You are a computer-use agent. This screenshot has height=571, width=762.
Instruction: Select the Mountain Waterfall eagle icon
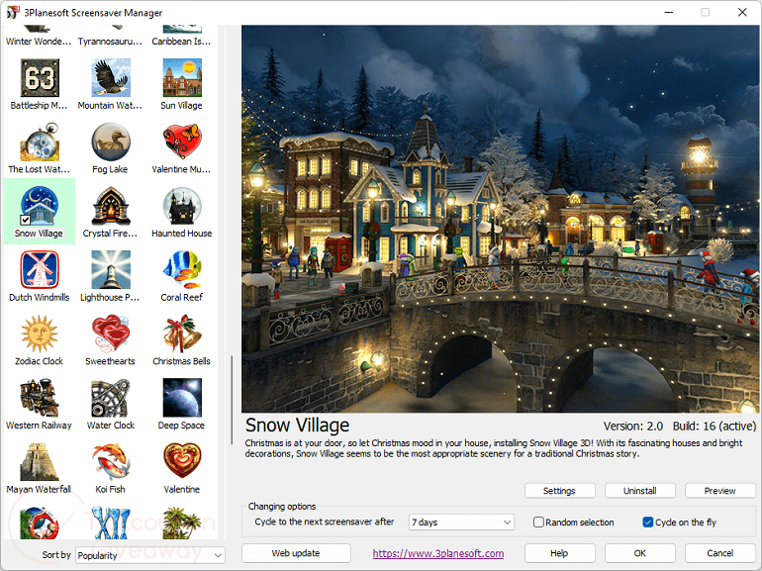(110, 78)
